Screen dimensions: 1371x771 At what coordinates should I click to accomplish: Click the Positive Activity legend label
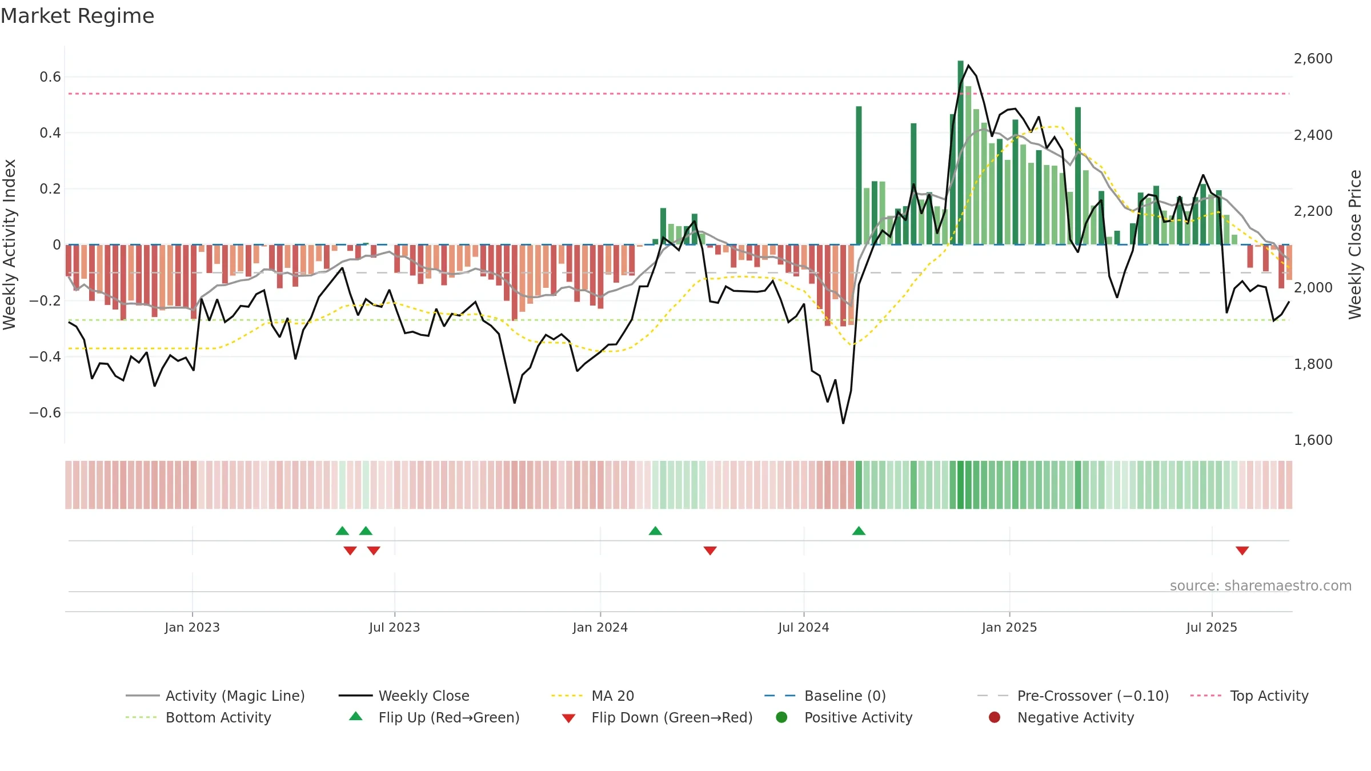pyautogui.click(x=858, y=717)
